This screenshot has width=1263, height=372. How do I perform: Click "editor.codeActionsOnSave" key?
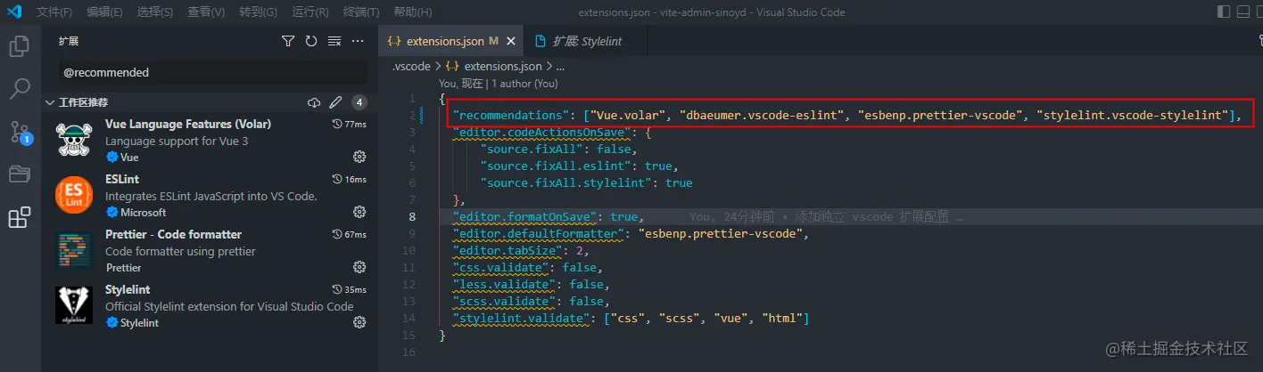[x=543, y=132]
